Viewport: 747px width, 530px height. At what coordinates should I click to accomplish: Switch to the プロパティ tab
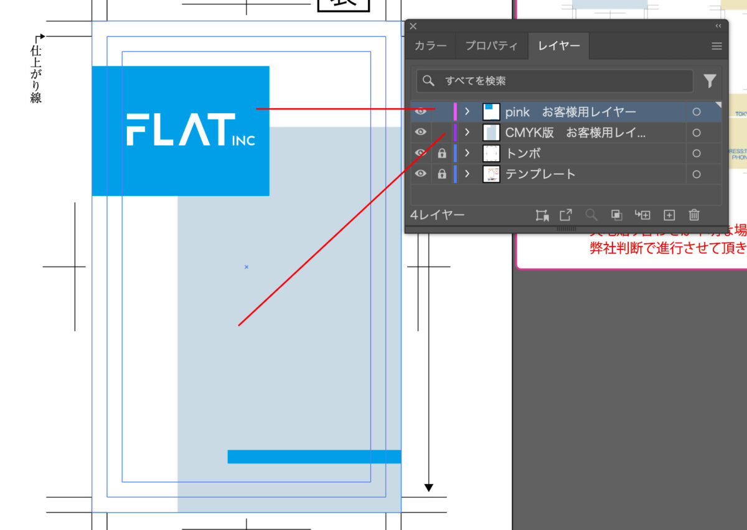pyautogui.click(x=492, y=46)
